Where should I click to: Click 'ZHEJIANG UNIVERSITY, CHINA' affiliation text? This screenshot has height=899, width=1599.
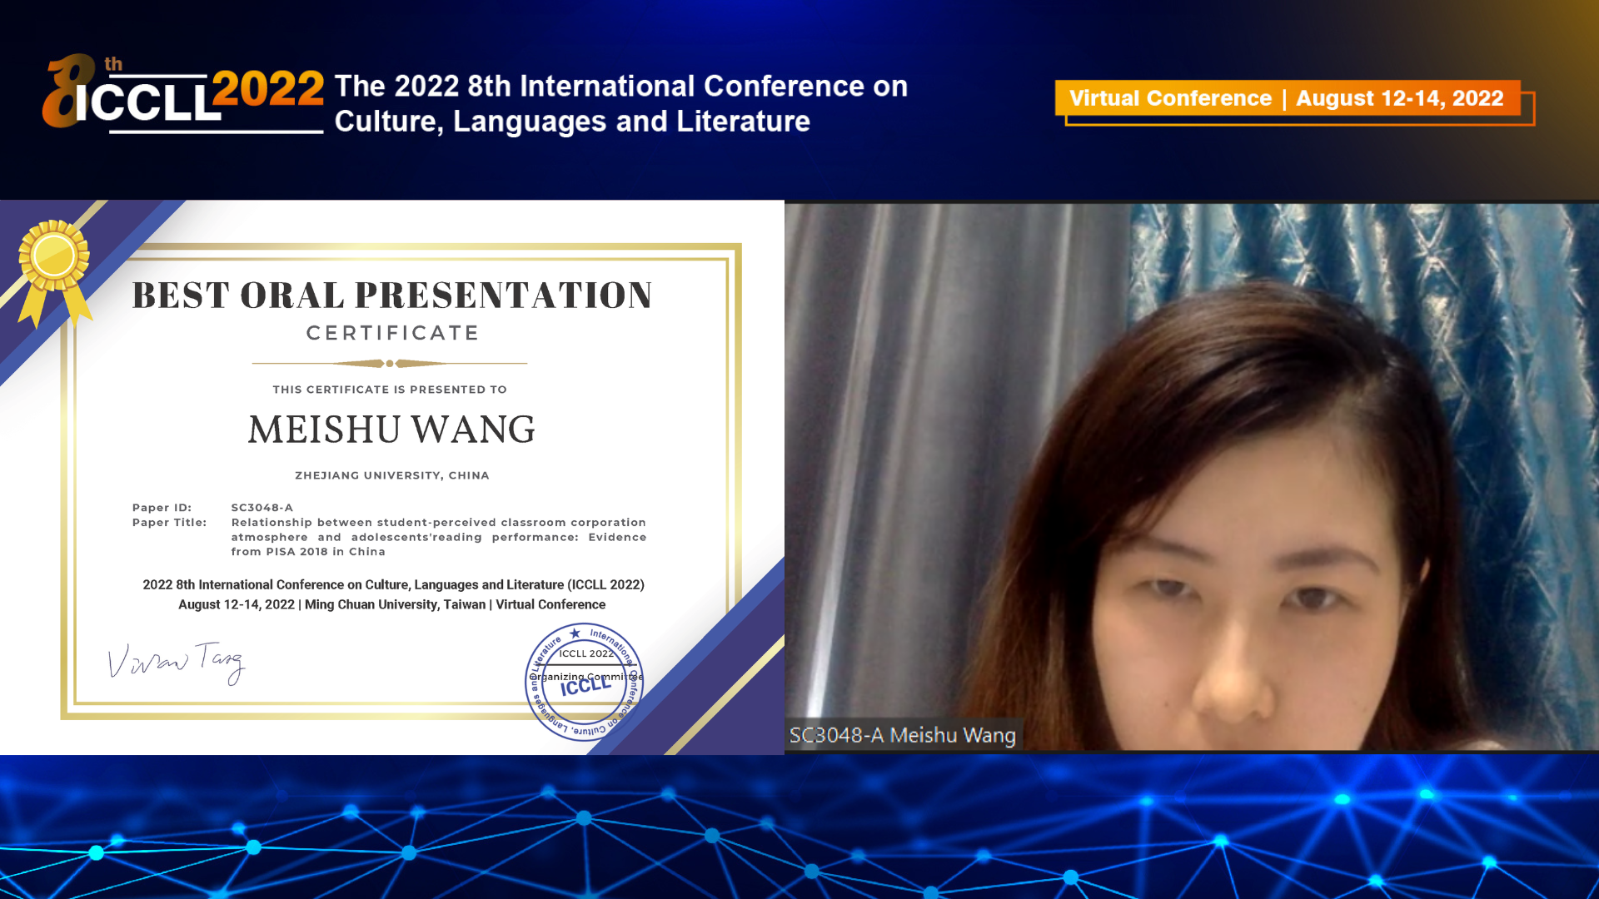point(392,475)
